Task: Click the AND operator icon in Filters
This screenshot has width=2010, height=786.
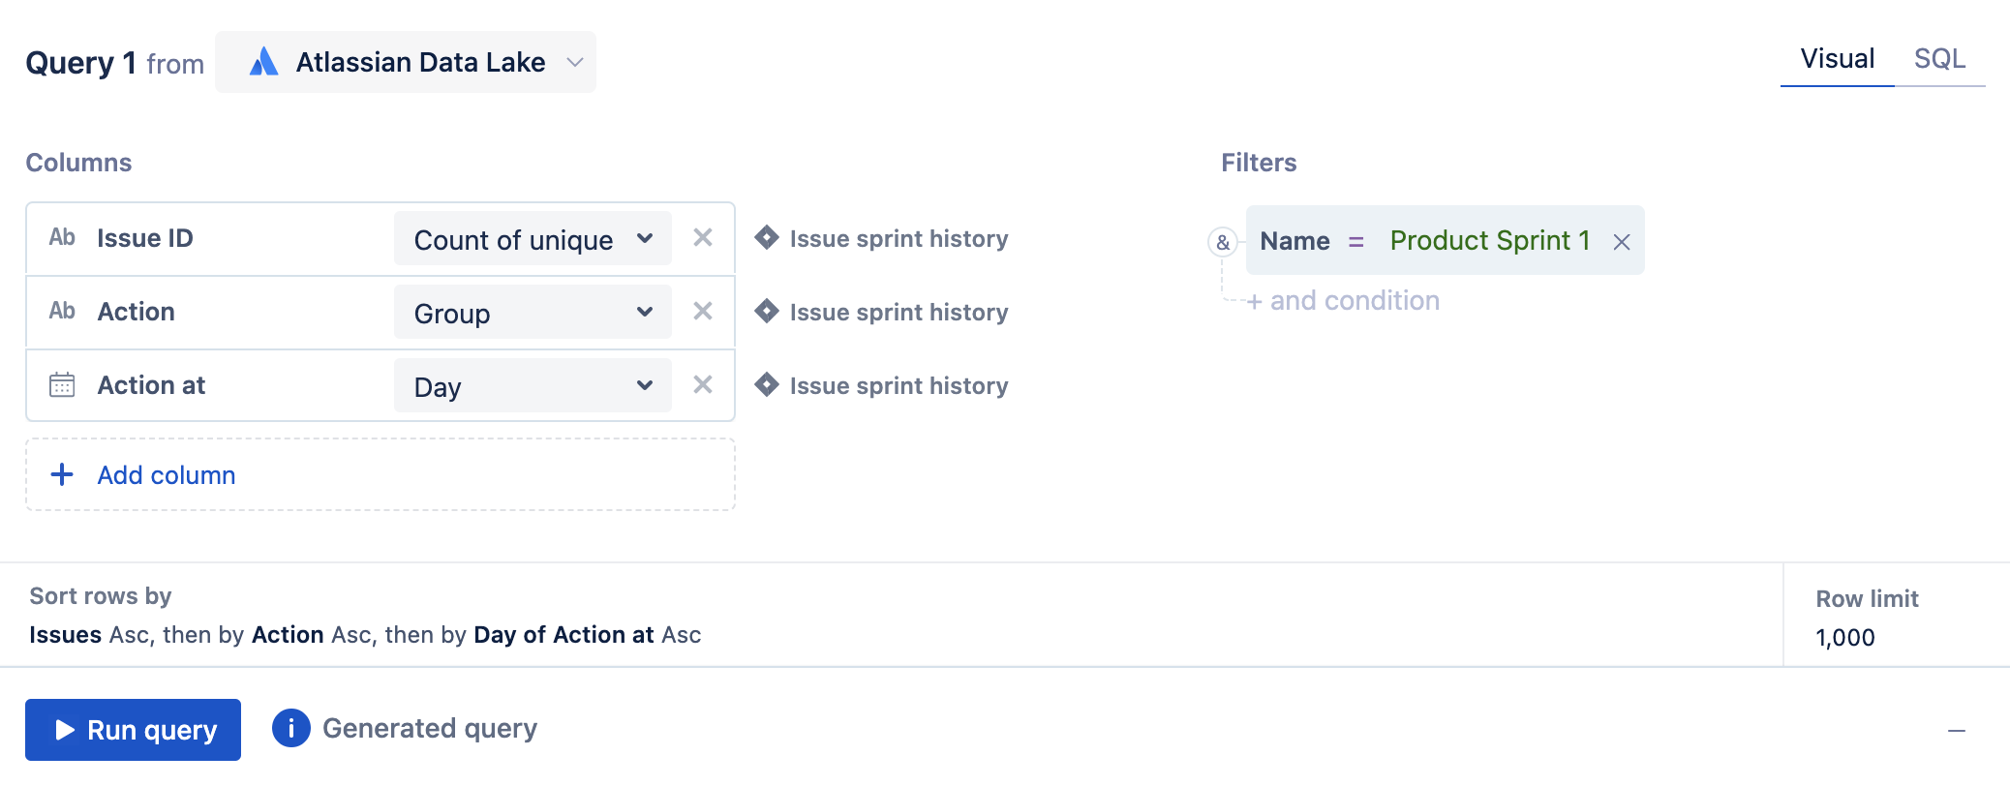Action: (1223, 242)
